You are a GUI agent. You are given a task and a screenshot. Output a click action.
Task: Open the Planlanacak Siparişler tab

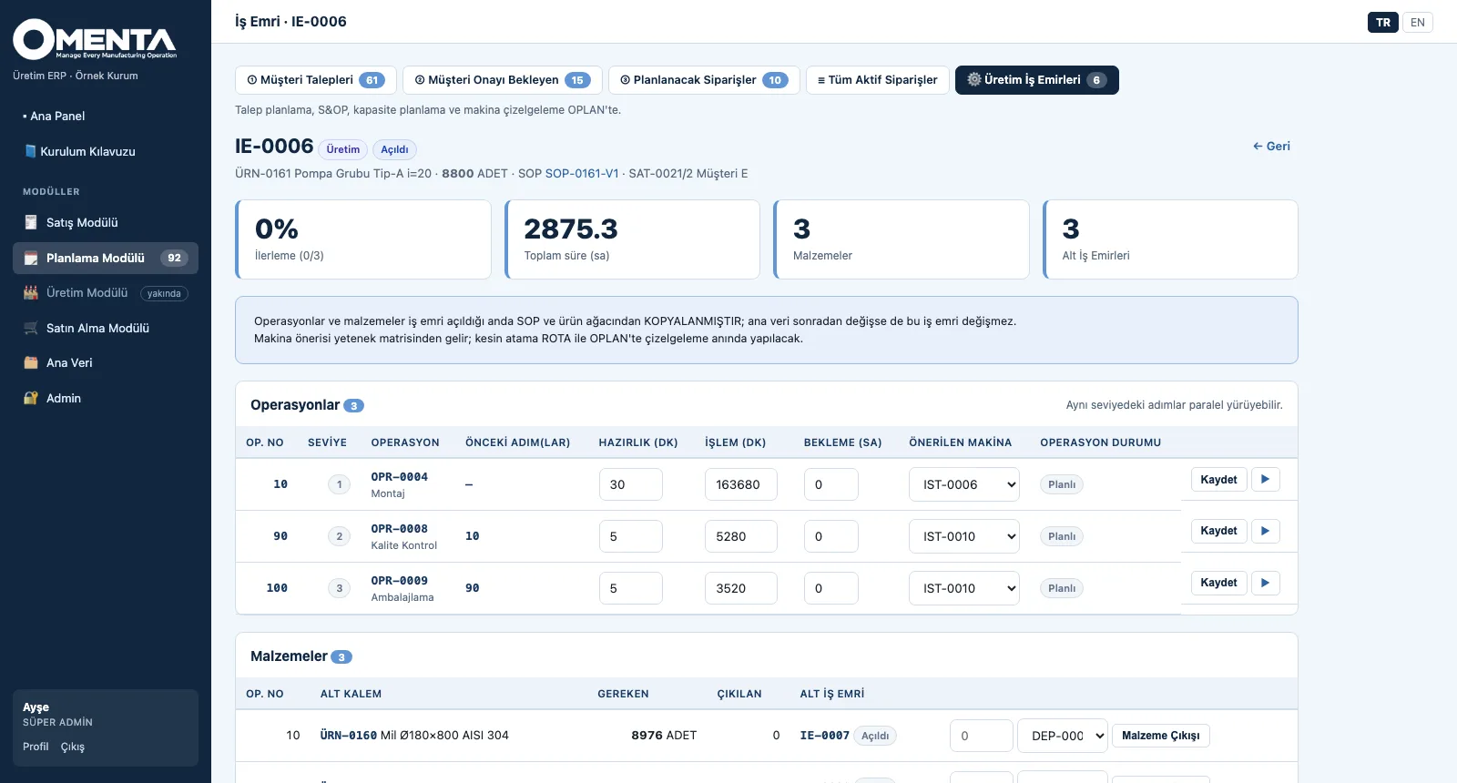pos(704,80)
